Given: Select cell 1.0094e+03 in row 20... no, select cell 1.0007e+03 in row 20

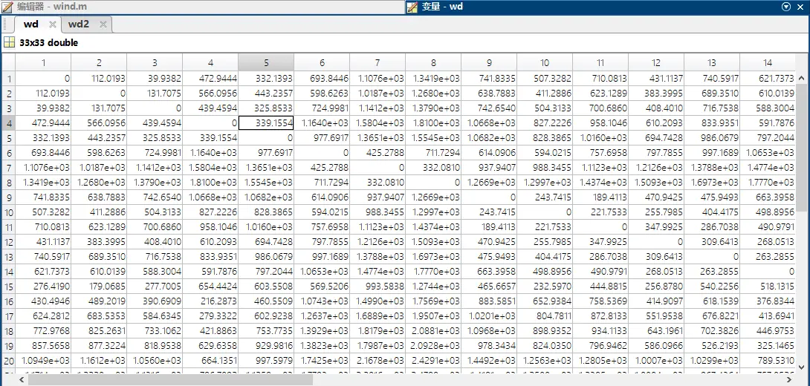Looking at the screenshot, I should 656,361.
